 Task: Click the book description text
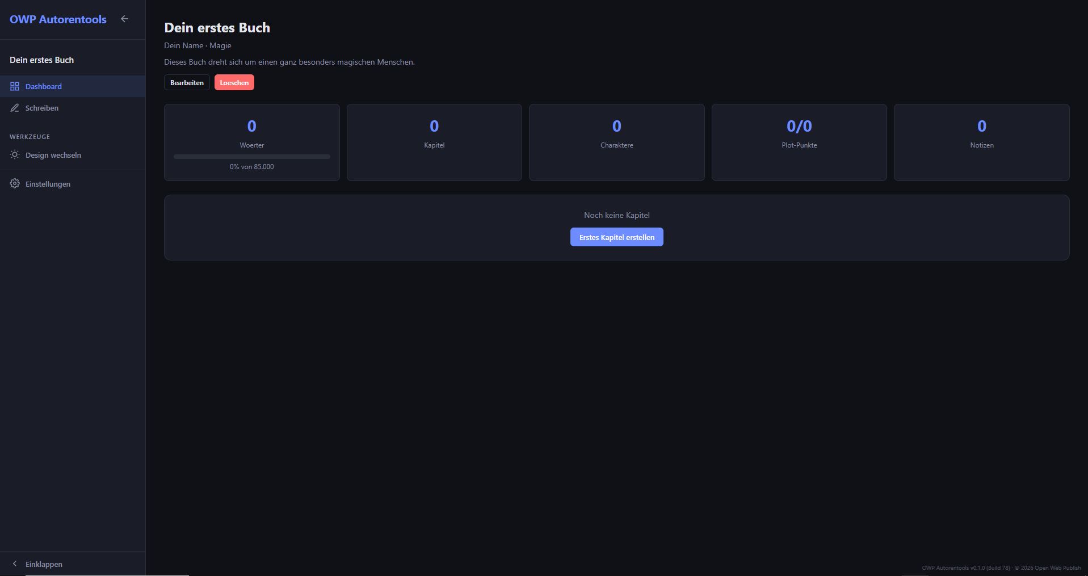[289, 62]
